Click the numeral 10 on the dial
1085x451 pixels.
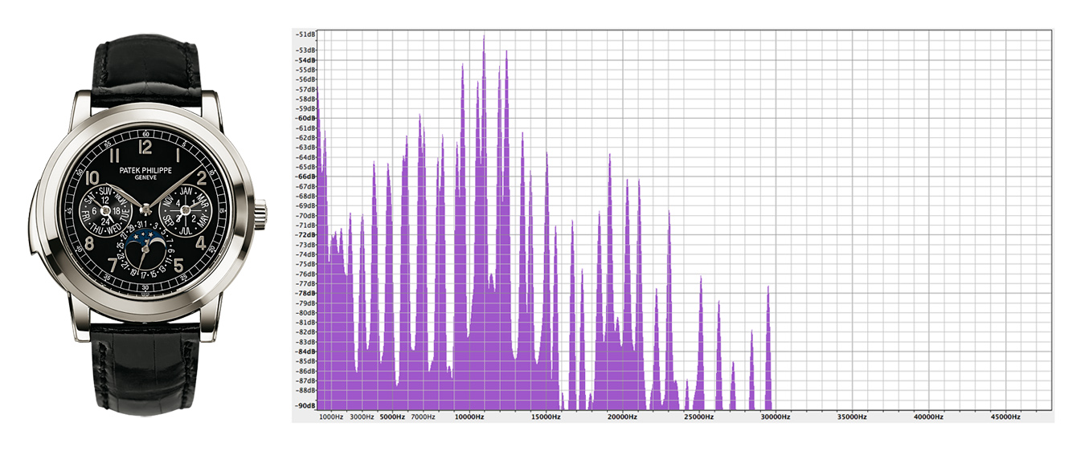pos(92,177)
